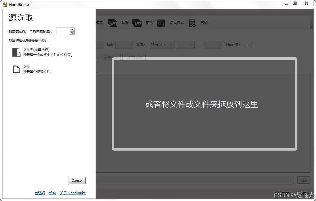Click 预设 toolbar label
316x201 pixels.
(x=204, y=23)
